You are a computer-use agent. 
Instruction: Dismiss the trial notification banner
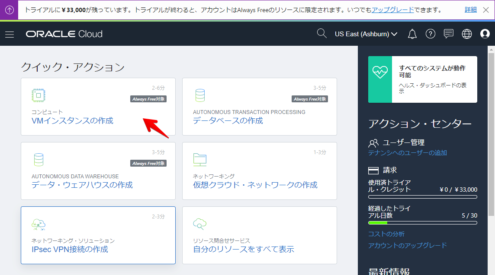(486, 9)
